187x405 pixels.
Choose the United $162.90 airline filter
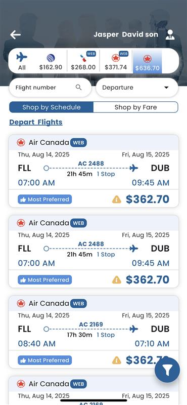(x=51, y=62)
